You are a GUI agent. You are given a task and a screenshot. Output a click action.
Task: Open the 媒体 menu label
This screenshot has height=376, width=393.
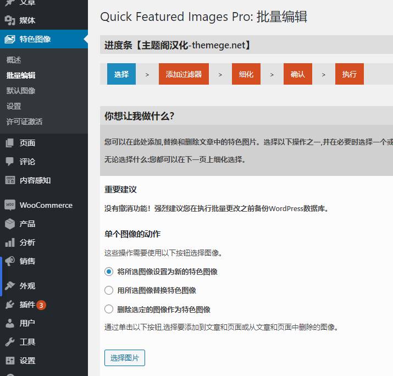click(27, 20)
